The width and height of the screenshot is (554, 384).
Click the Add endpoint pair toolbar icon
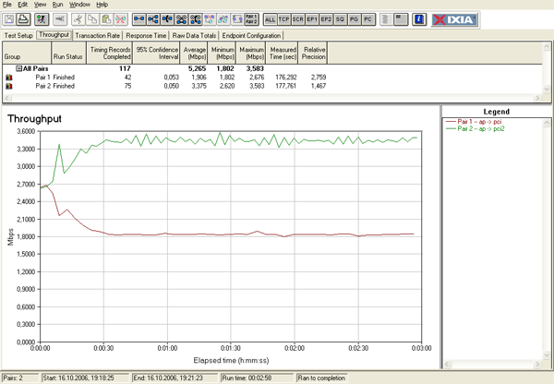coord(138,19)
